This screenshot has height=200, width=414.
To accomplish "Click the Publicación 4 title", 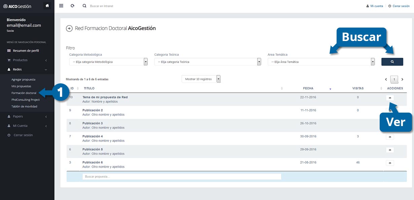I will tap(93, 136).
